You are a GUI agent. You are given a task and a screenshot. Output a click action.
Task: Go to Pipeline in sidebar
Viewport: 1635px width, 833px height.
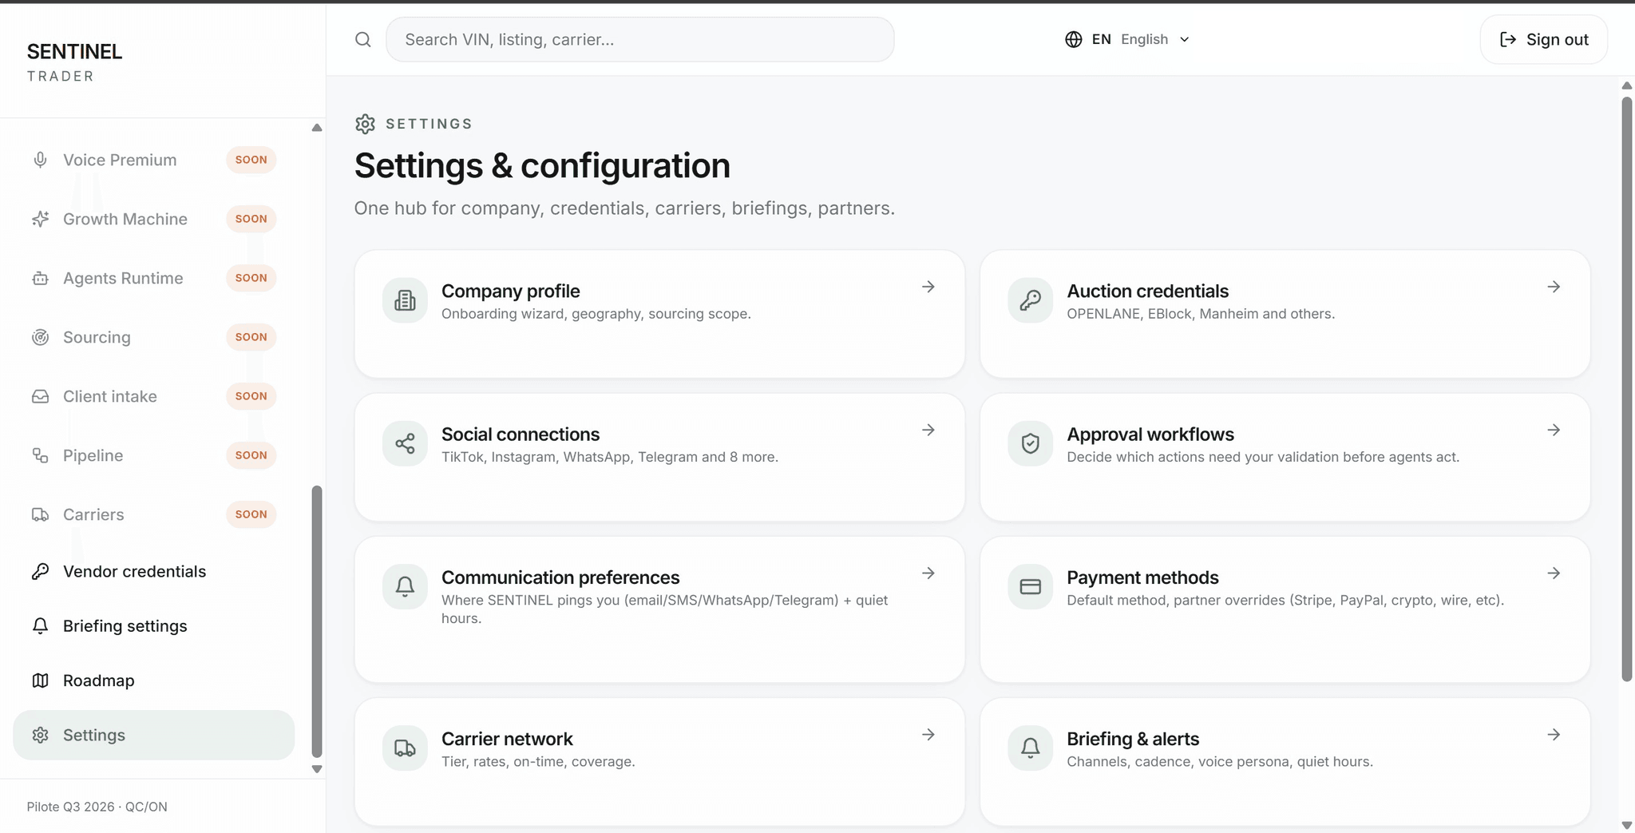click(x=153, y=455)
